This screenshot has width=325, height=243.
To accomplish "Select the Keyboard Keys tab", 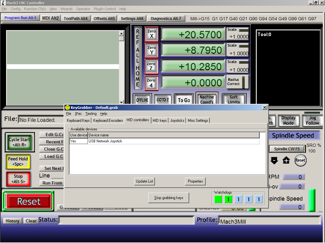I will click(x=78, y=121).
